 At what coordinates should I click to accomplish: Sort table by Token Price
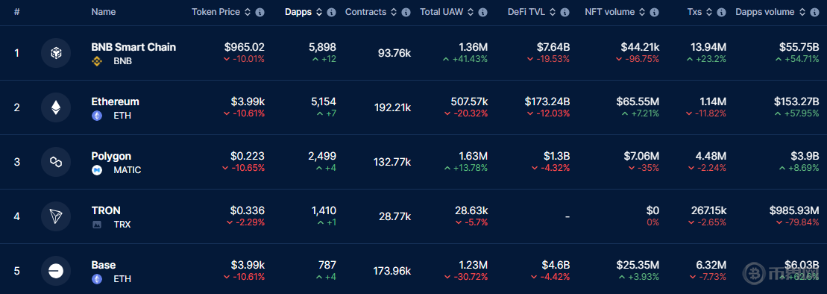click(248, 12)
